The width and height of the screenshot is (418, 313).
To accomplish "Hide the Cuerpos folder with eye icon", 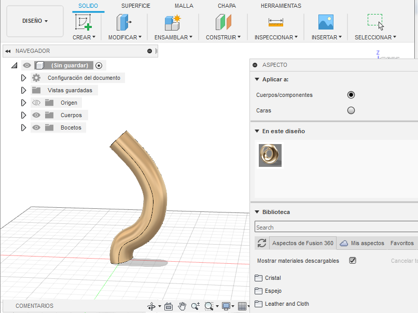I will tap(36, 115).
